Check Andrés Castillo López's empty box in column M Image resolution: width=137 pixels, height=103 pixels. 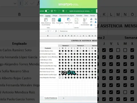[x=89, y=75]
